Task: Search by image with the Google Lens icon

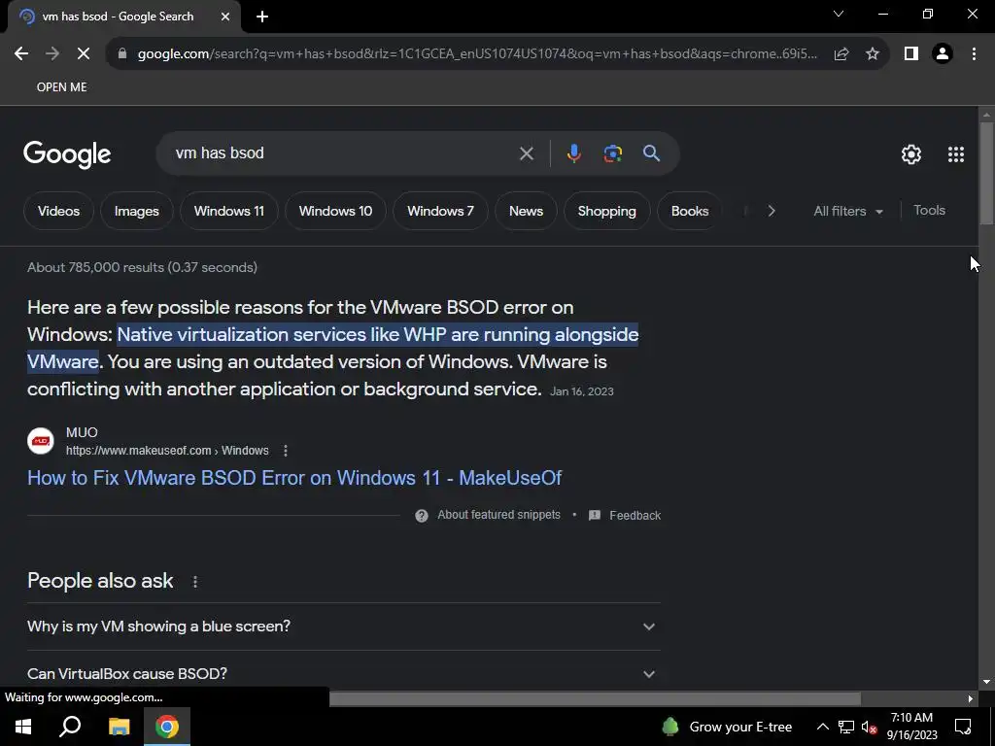Action: click(612, 153)
